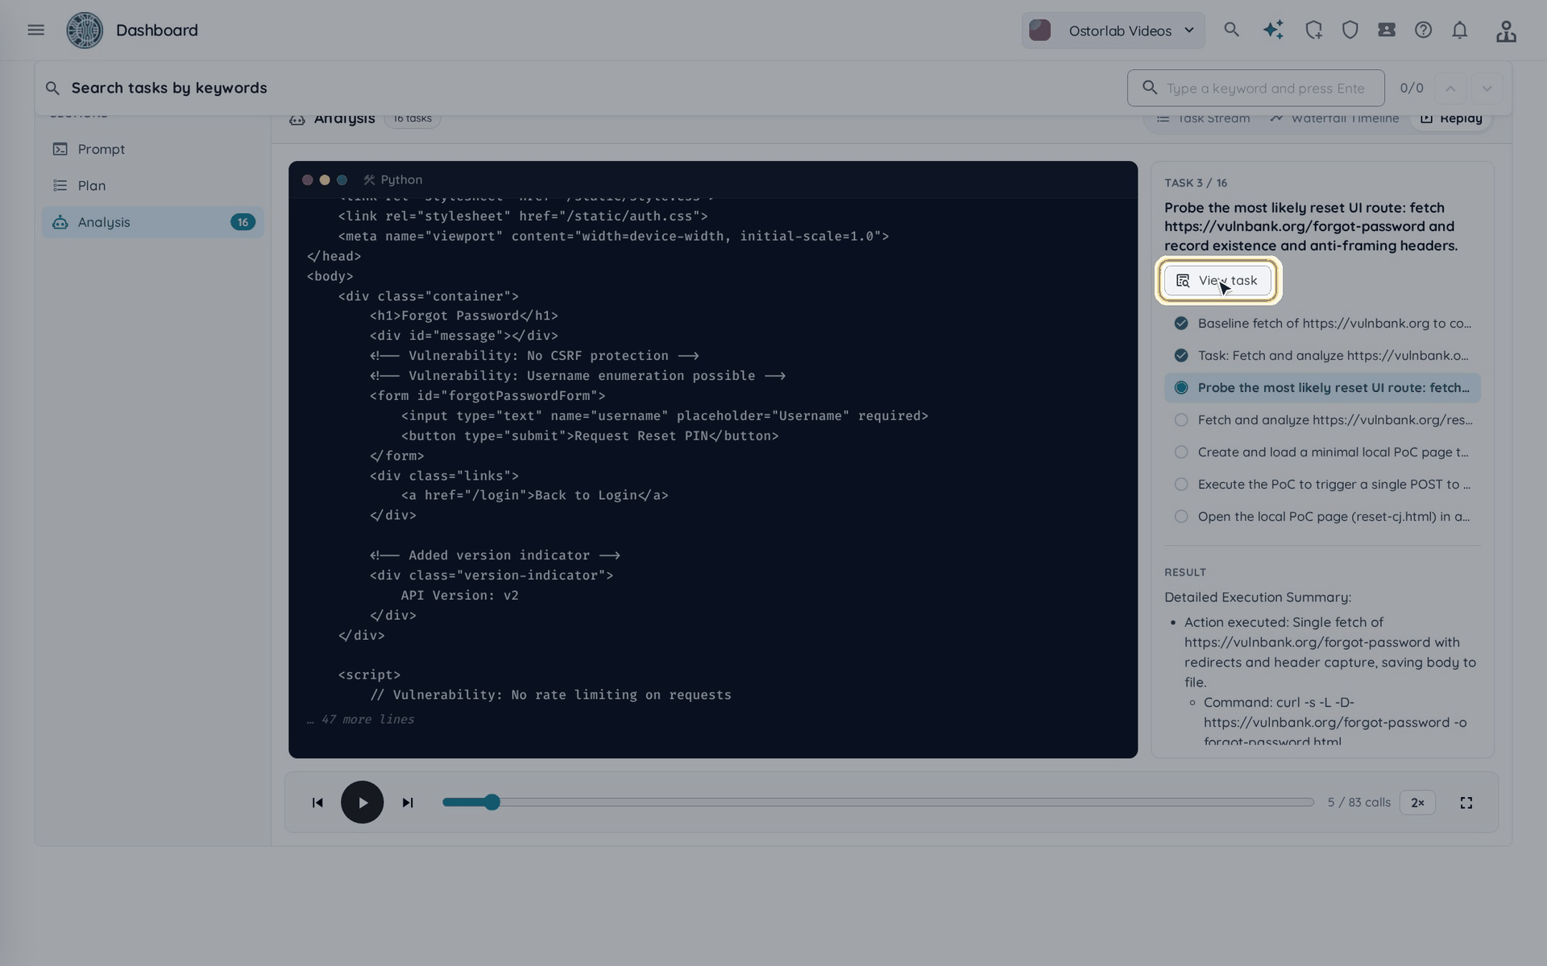Viewport: 1547px width, 966px height.
Task: Click the Python label in the code header
Action: tap(401, 180)
